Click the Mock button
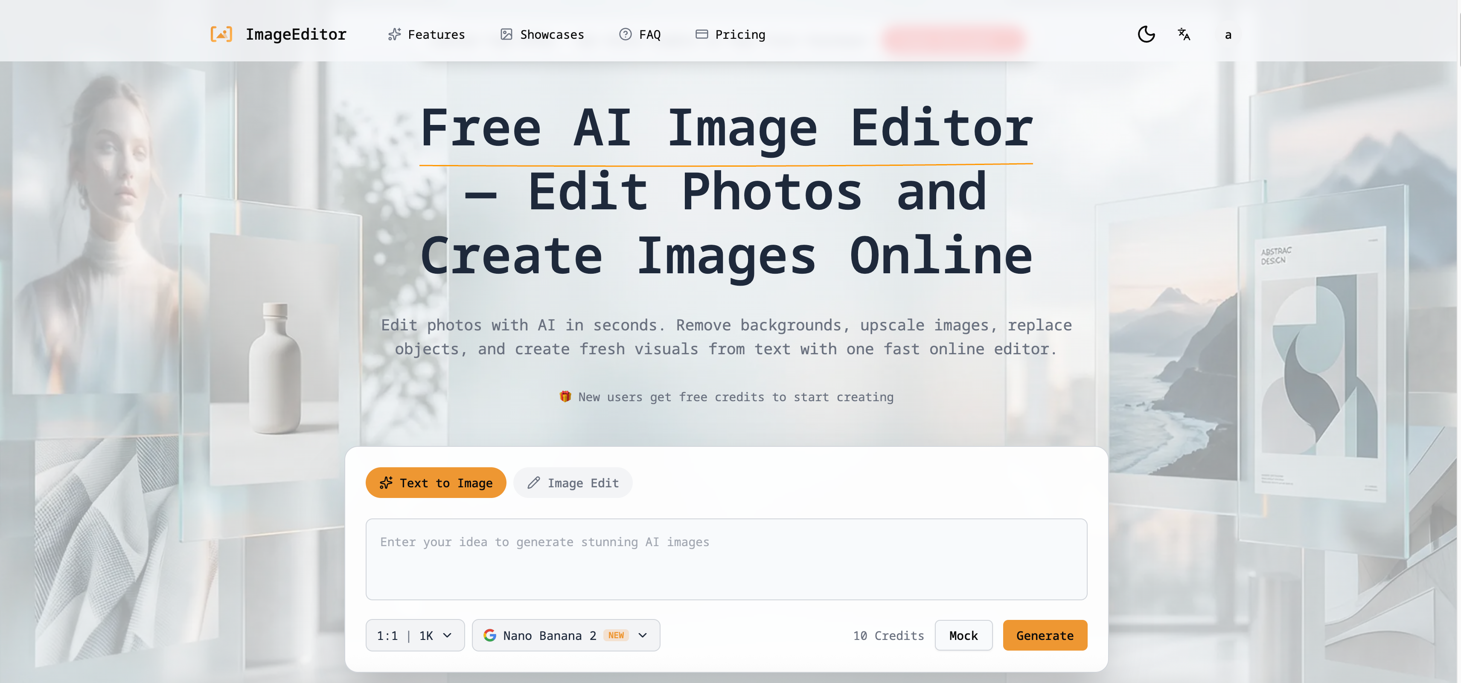Viewport: 1461px width, 683px height. [x=963, y=635]
